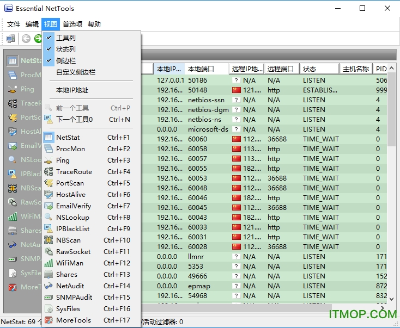The width and height of the screenshot is (400, 328).
Task: Select NSLookup icon in sidebar
Action: coord(12,160)
